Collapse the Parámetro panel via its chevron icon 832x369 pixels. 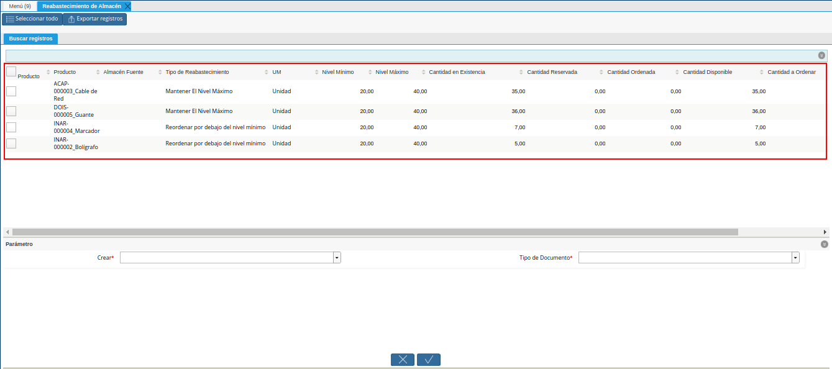pos(824,244)
